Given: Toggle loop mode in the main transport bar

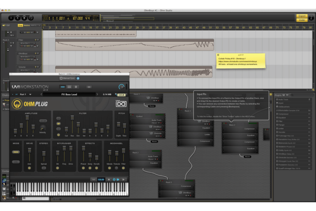Looking at the screenshot, I should (x=31, y=18).
